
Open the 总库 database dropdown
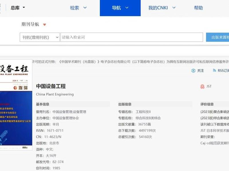(18, 8)
